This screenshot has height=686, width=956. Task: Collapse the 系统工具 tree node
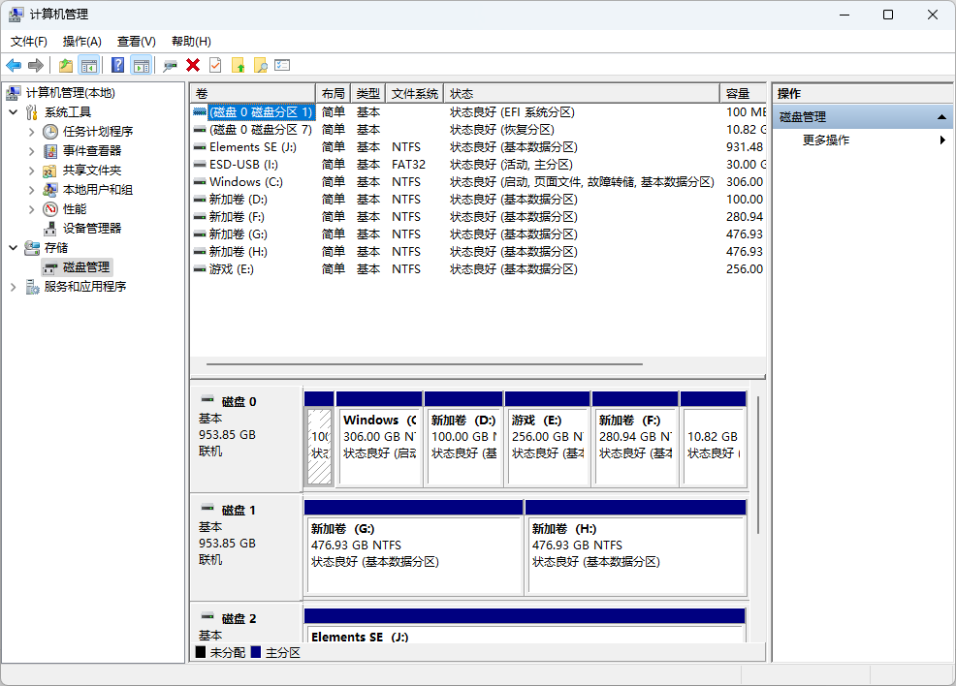[x=13, y=112]
